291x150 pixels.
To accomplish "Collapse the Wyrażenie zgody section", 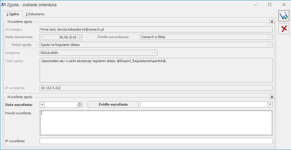I will (272, 22).
